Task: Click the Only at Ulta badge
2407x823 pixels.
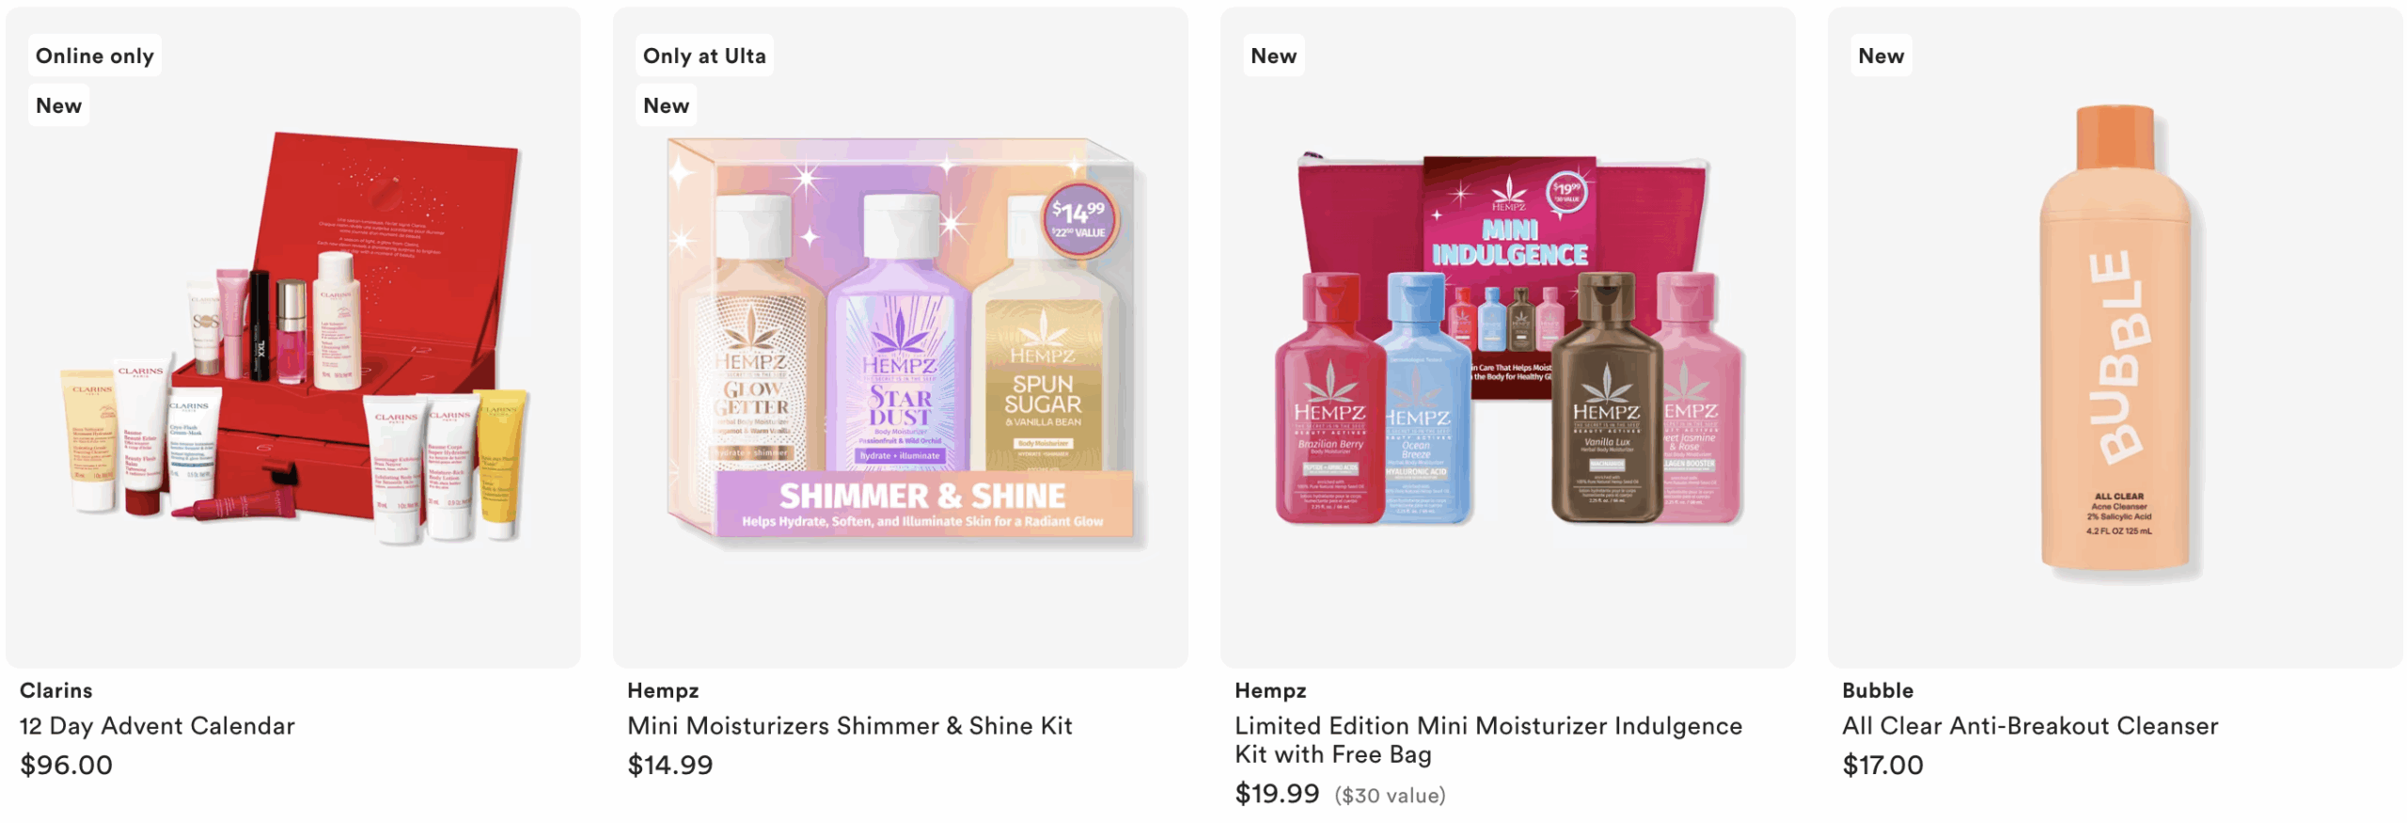Action: [x=704, y=55]
